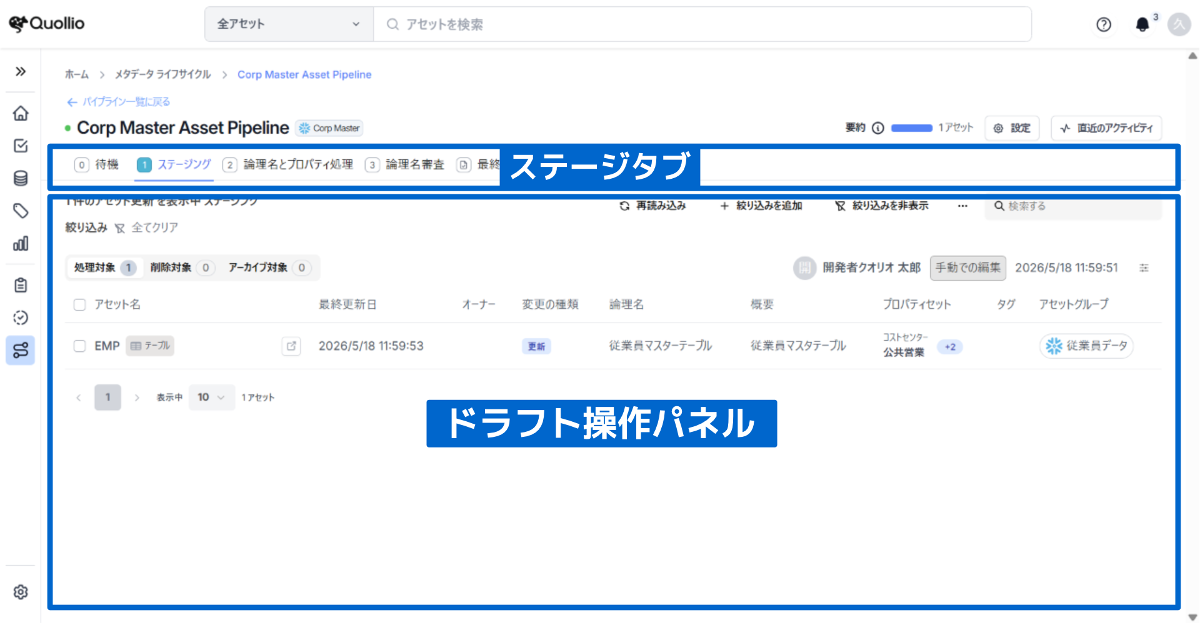Click the scrollbar up arrow

click(x=1192, y=56)
